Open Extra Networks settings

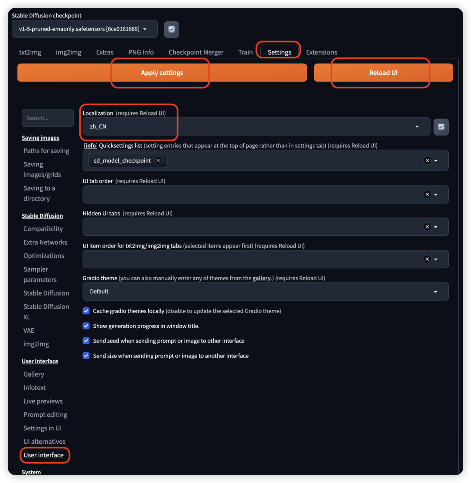click(45, 242)
